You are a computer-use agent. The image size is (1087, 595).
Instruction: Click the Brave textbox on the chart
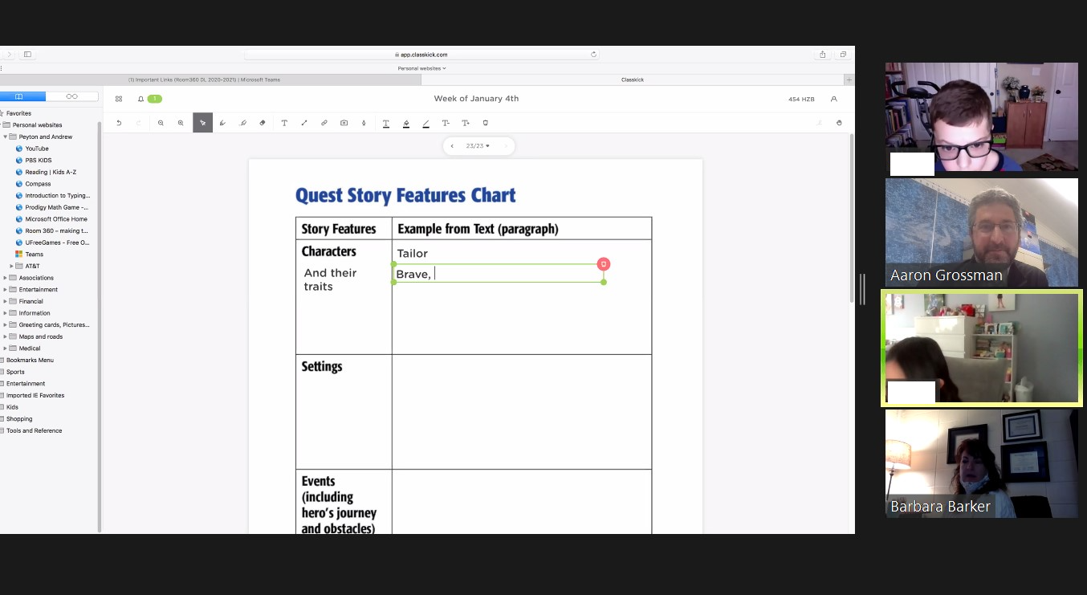point(498,275)
